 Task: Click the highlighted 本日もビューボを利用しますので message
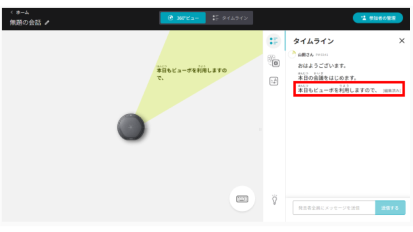338,90
